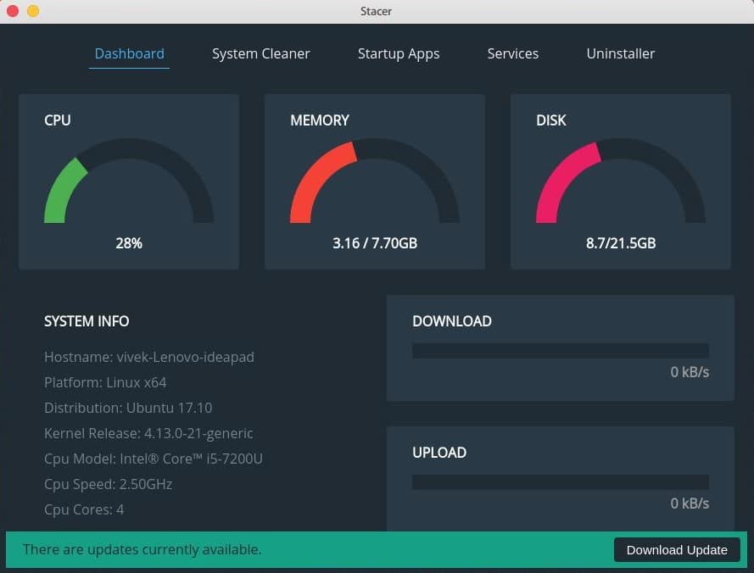This screenshot has height=573, width=754.
Task: Go to the Startup Apps tab
Action: tap(399, 54)
